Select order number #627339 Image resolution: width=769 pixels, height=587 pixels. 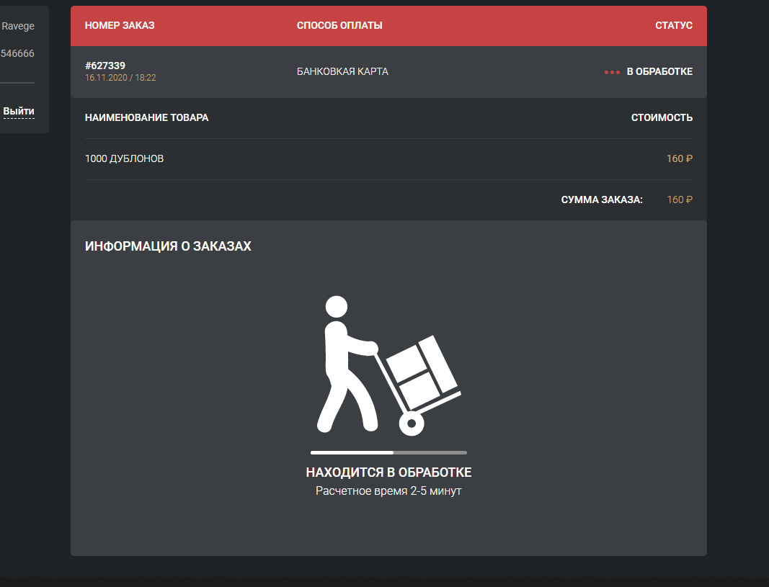(105, 66)
